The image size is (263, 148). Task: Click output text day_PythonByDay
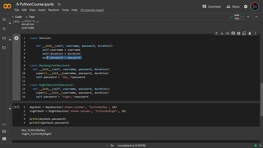[x=33, y=130]
